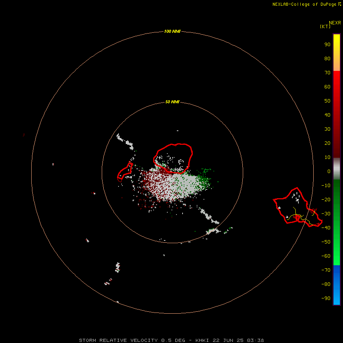
Task: Select the -30 value on the velocity scale
Action: tap(326, 214)
